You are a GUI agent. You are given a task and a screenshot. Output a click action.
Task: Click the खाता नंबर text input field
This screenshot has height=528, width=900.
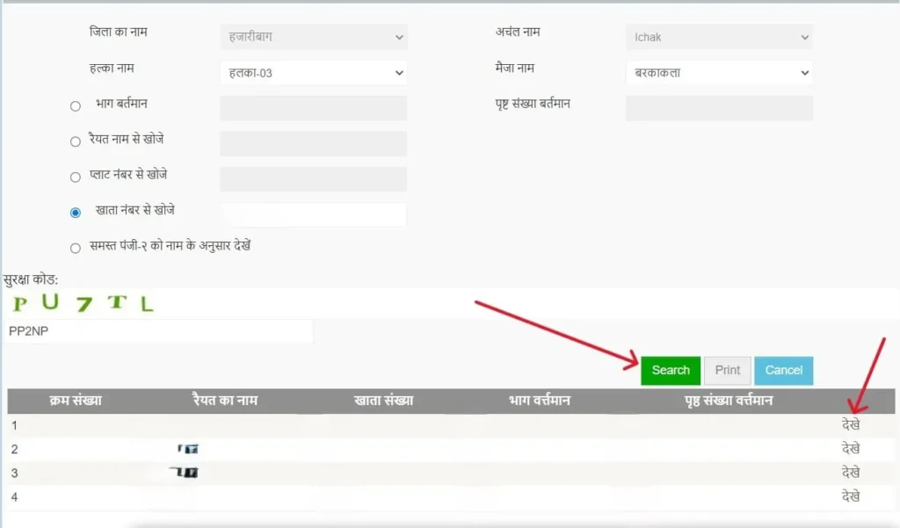pyautogui.click(x=314, y=214)
